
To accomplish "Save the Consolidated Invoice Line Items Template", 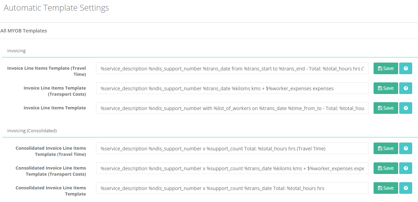I will pos(386,188).
